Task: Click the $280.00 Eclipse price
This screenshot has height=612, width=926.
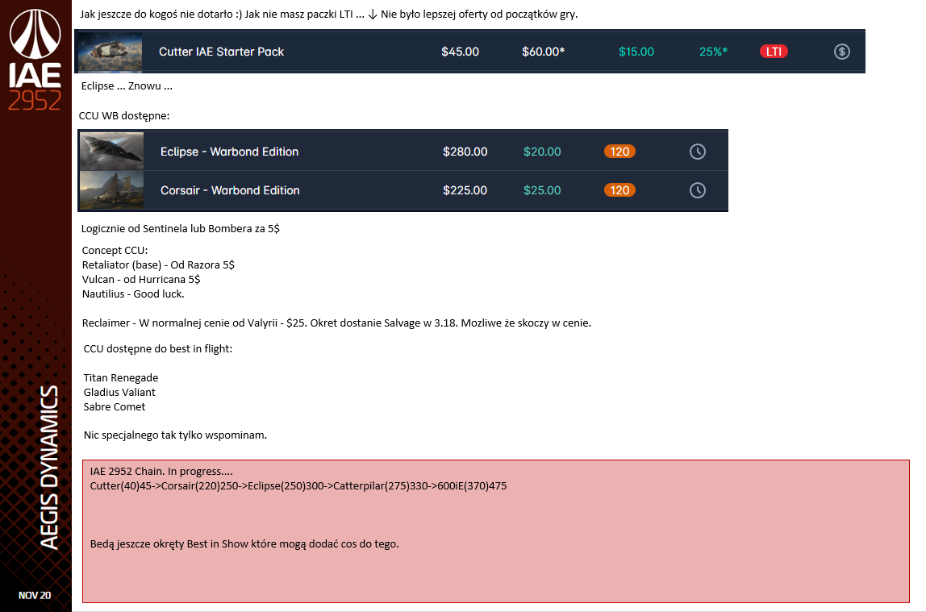Action: tap(465, 152)
